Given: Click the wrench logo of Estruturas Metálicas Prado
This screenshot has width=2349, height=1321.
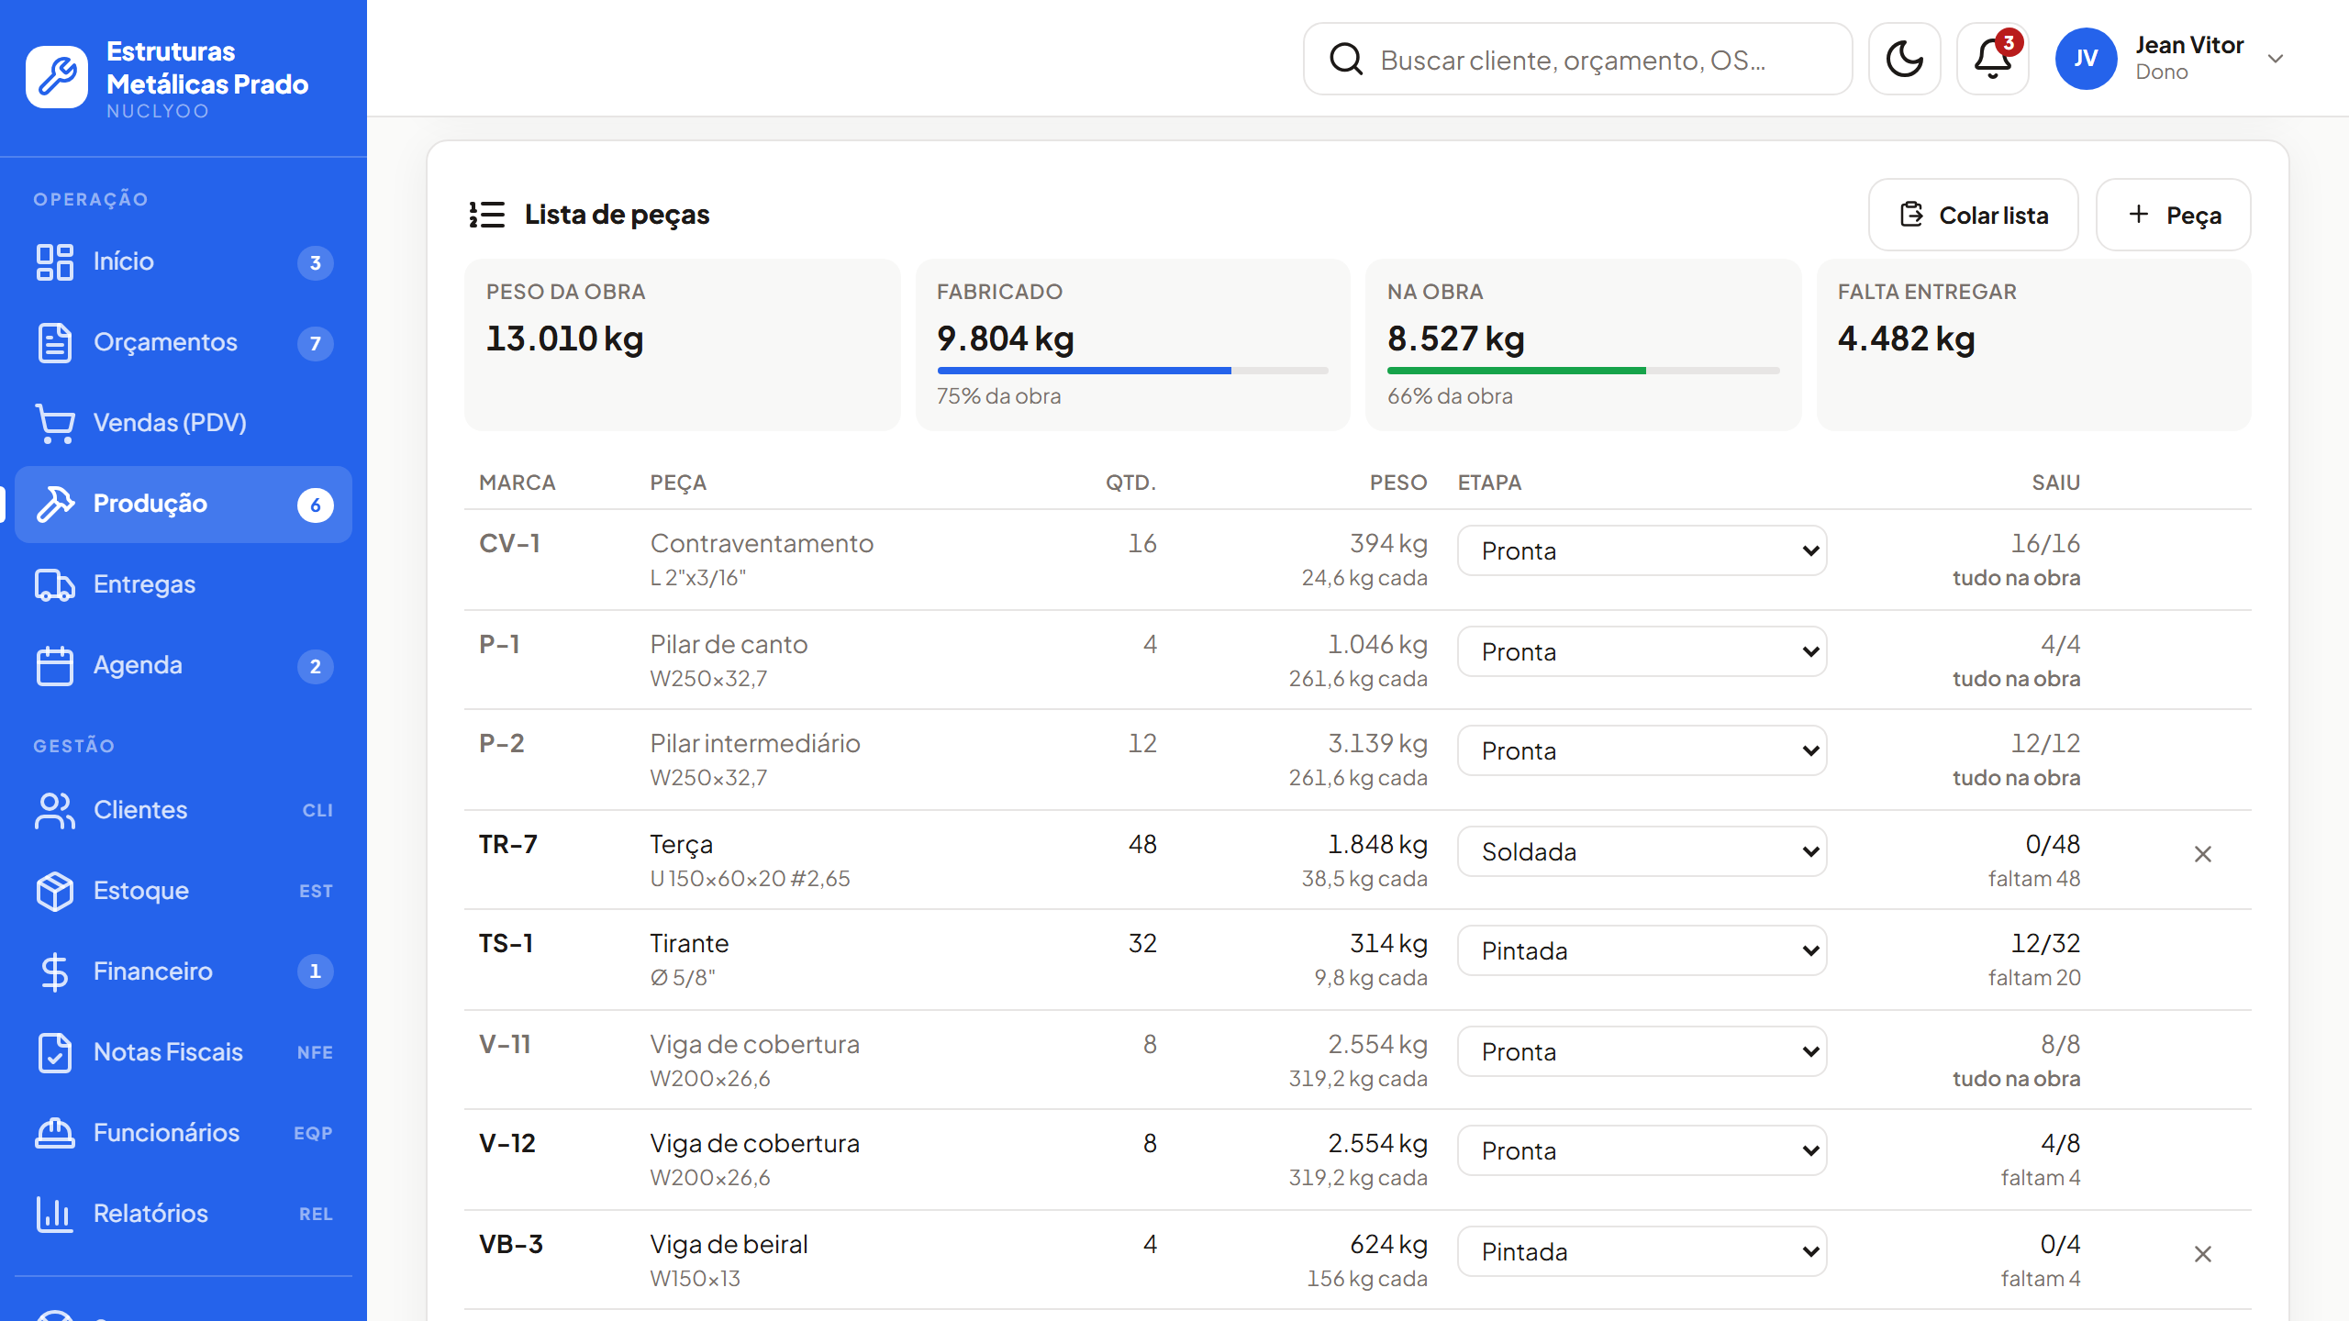Looking at the screenshot, I should tap(57, 77).
